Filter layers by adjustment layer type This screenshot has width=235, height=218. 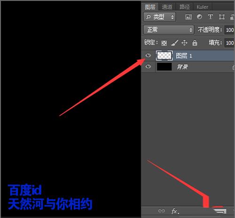(199, 16)
